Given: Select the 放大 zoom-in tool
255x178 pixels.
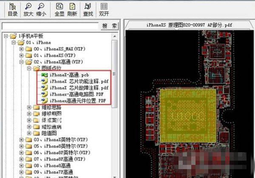Looking at the screenshot, I should (x=28, y=10).
